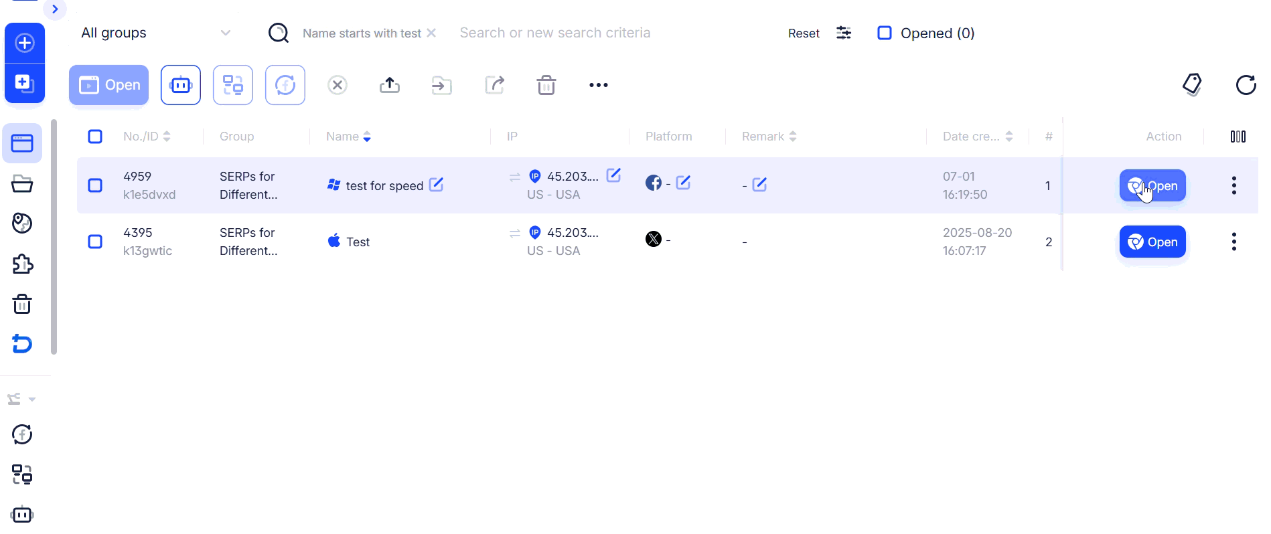The height and width of the screenshot is (534, 1271).
Task: Click the share profile toolbar icon
Action: (x=494, y=85)
